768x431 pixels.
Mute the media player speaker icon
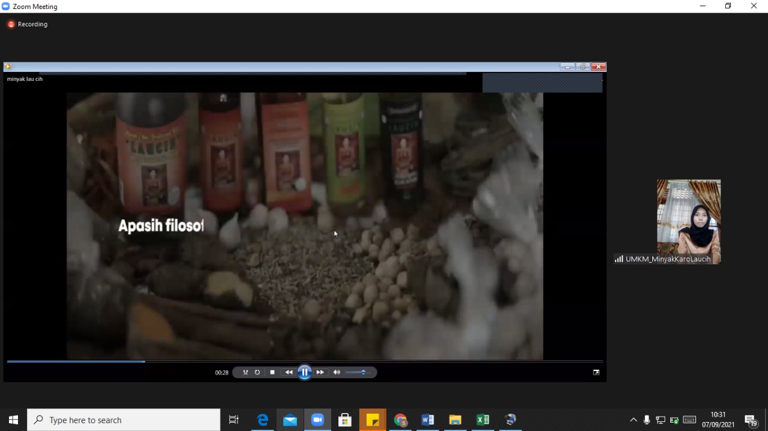click(337, 372)
